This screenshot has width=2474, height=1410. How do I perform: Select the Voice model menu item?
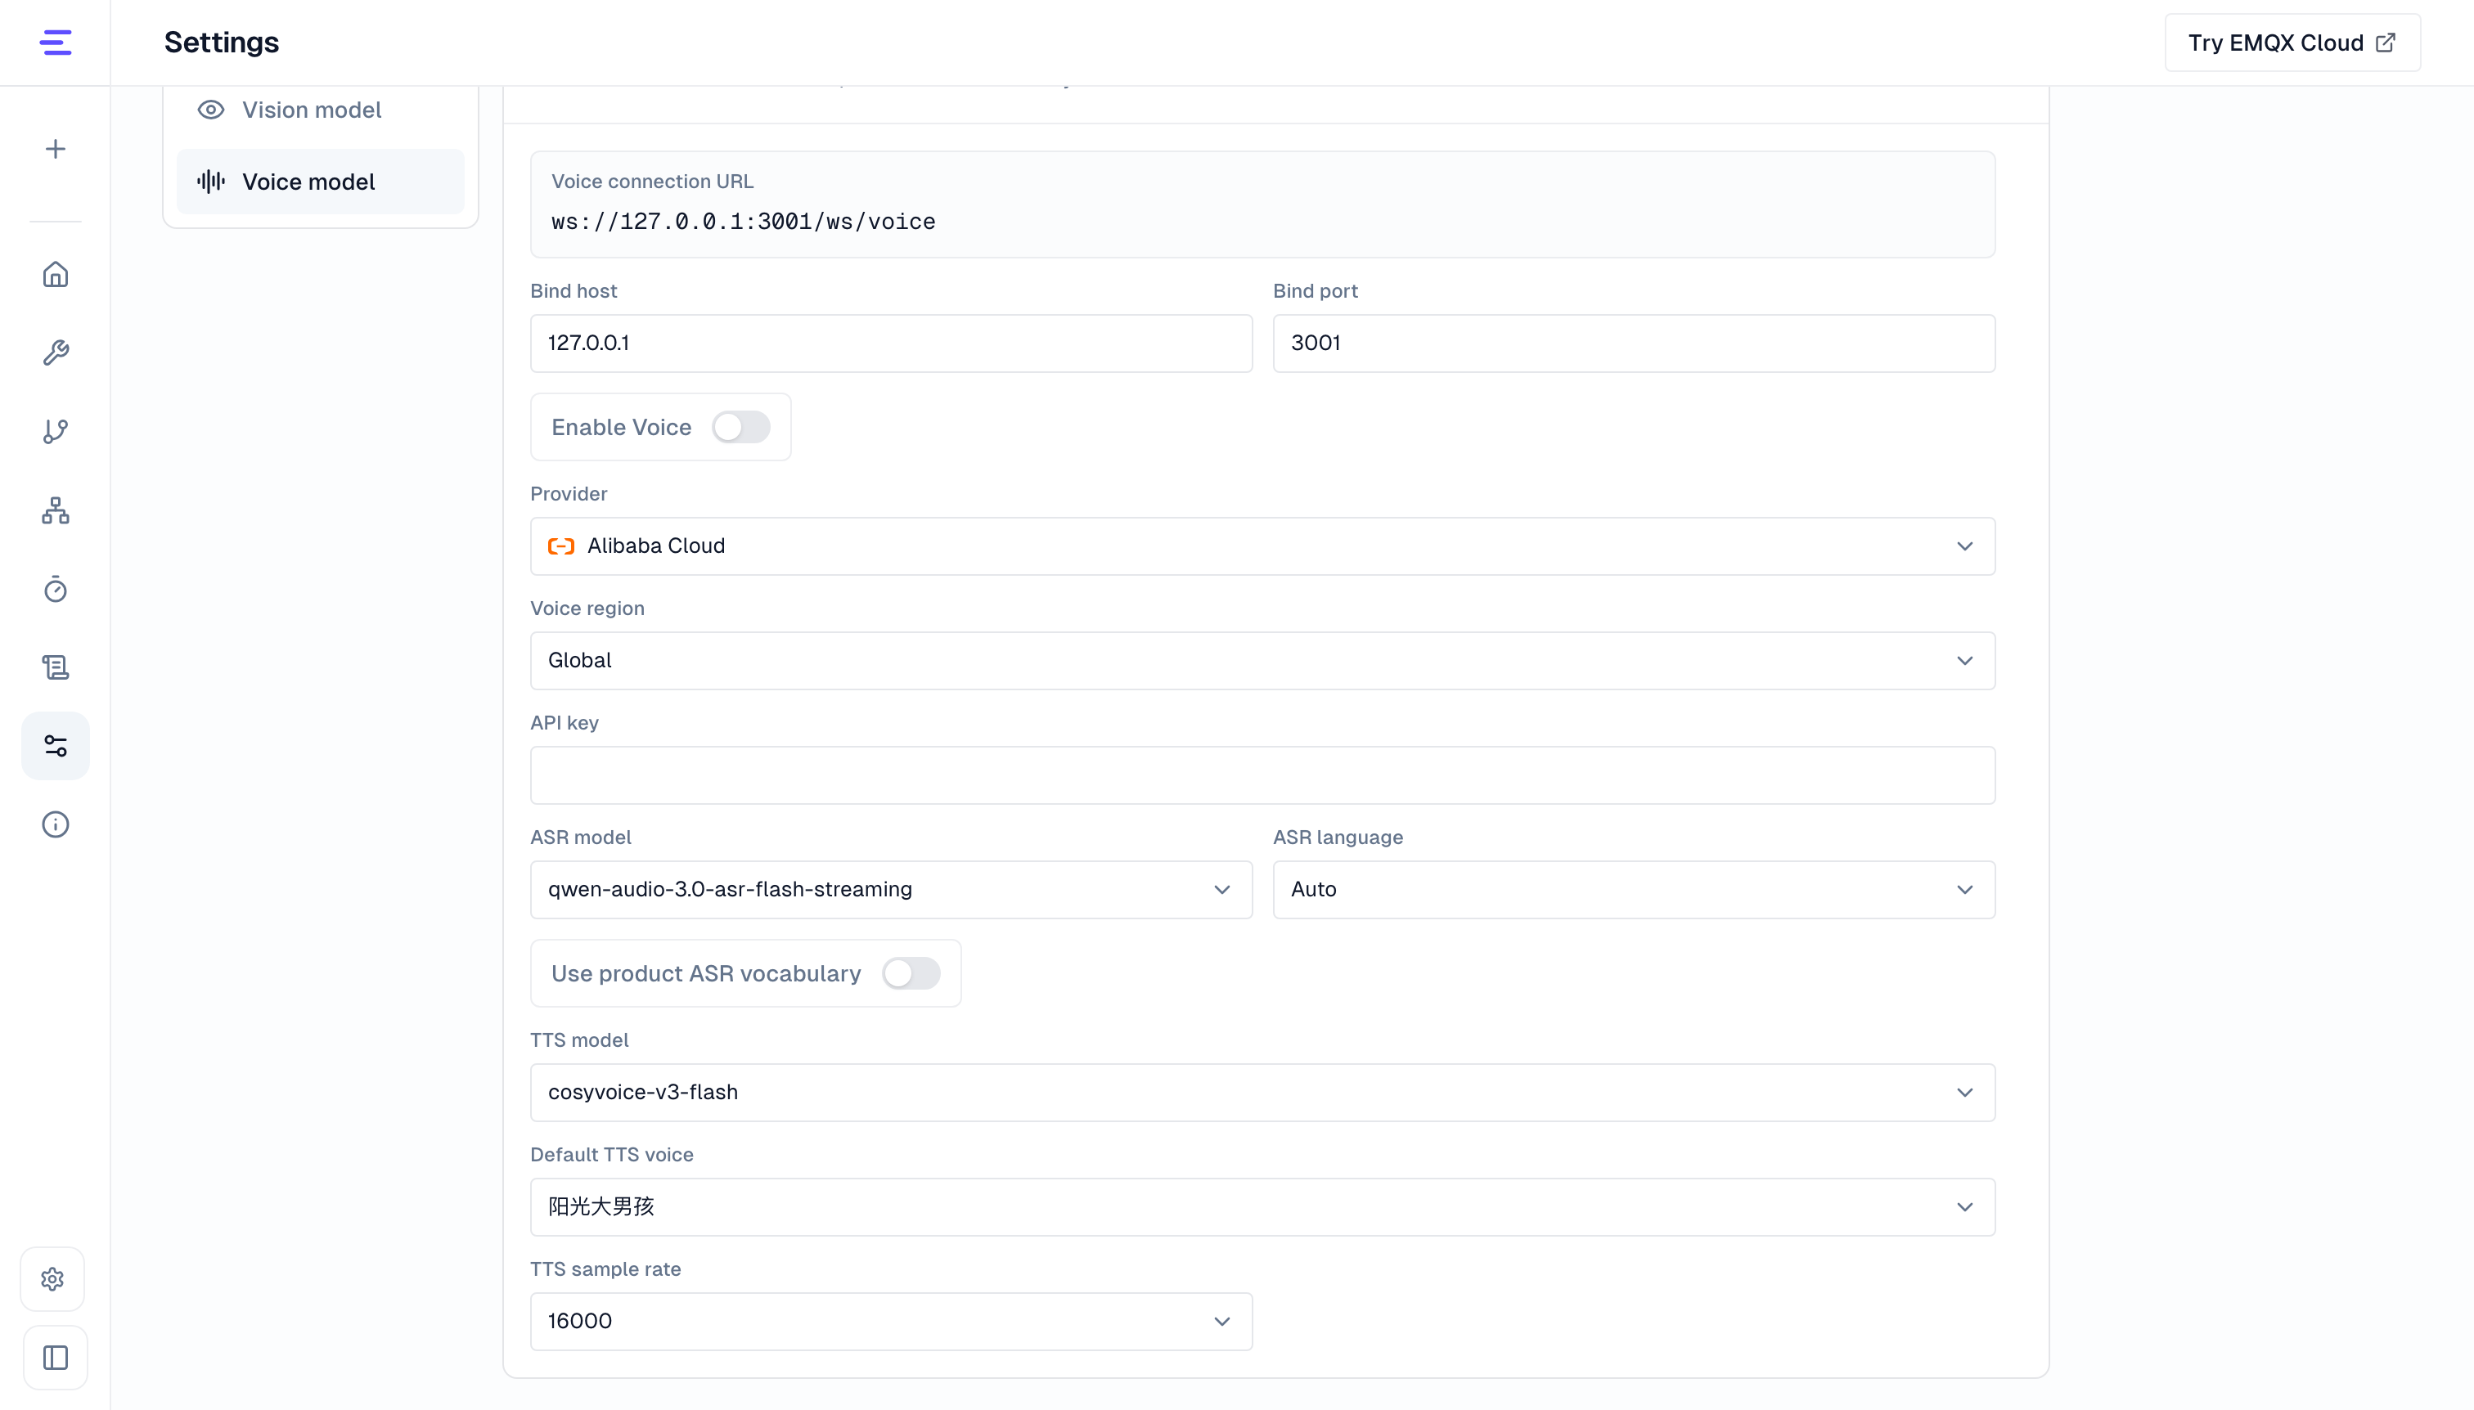point(321,182)
